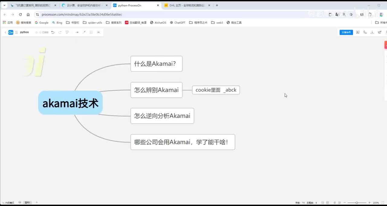The height and width of the screenshot is (206, 387).
Task: Select the 怎么辨别Akamai node
Action: tap(156, 90)
